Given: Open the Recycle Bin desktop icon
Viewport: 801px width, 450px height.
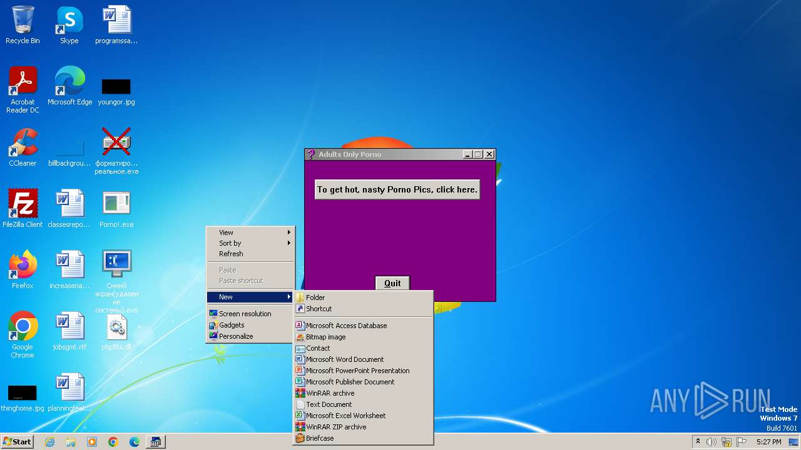Looking at the screenshot, I should tap(23, 25).
